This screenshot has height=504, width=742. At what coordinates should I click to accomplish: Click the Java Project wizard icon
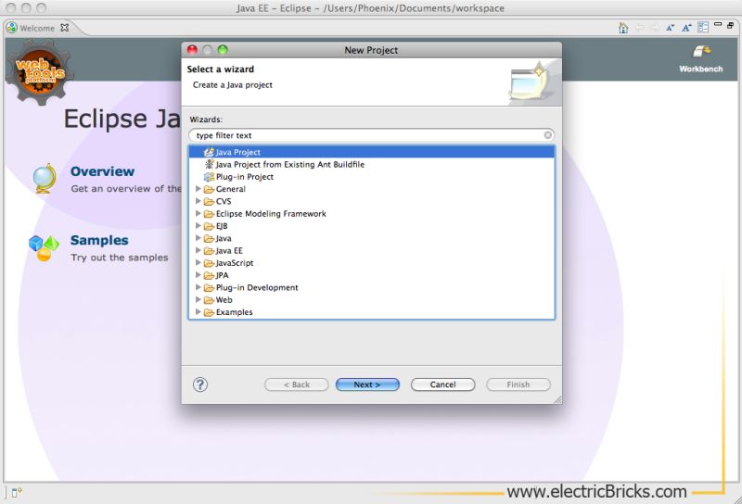(209, 152)
